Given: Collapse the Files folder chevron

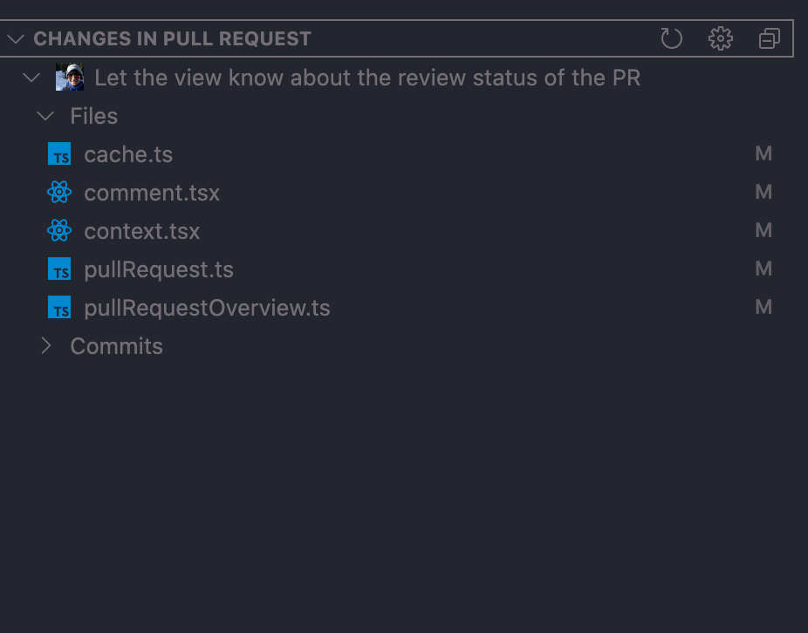Looking at the screenshot, I should [45, 116].
